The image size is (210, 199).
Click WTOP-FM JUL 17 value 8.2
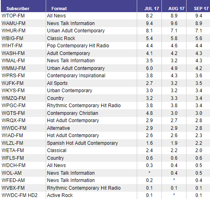click(149, 16)
